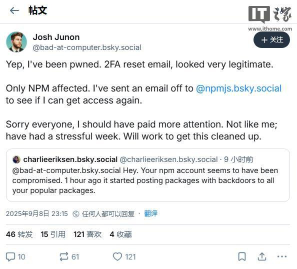Image resolution: width=297 pixels, height=269 pixels.
Task: View the 121 喜欢 likes list
Action: point(87,234)
